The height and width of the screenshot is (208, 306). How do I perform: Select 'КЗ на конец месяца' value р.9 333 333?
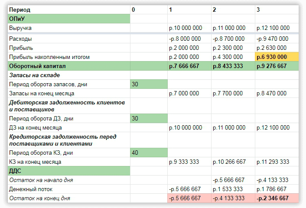(x=189, y=162)
